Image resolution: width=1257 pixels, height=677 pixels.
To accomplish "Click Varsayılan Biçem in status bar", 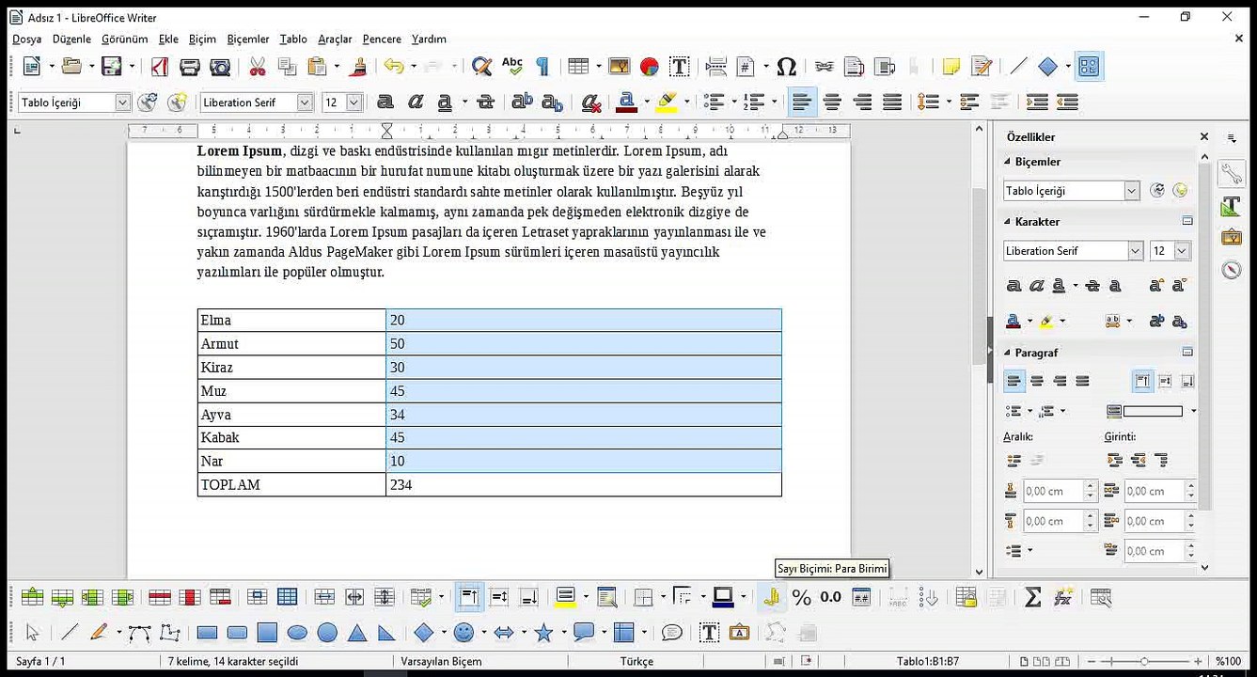I will [441, 661].
